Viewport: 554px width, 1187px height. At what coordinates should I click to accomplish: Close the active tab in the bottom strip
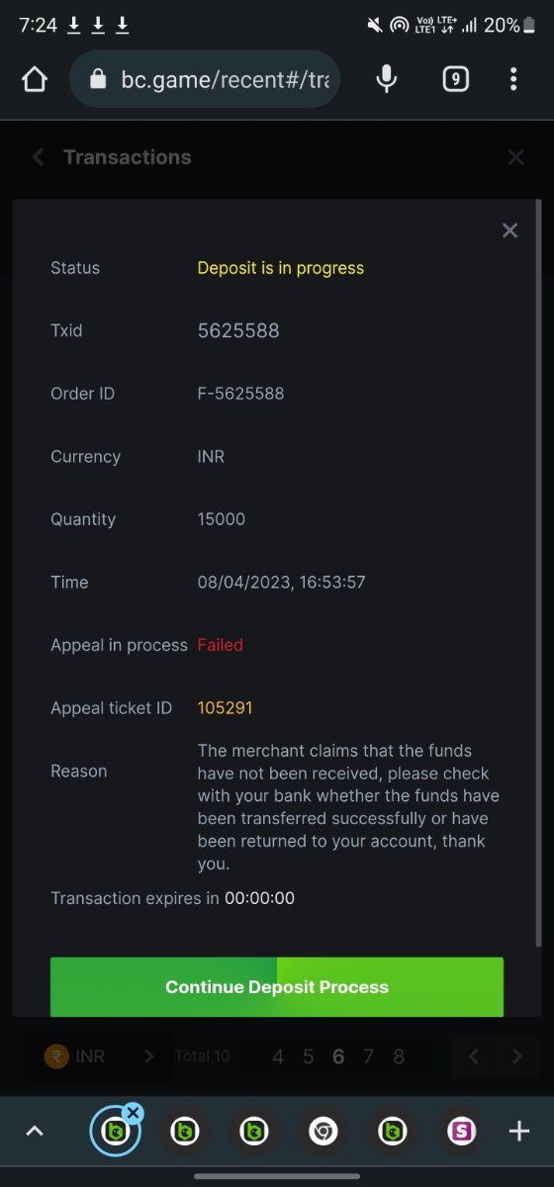click(x=134, y=1113)
